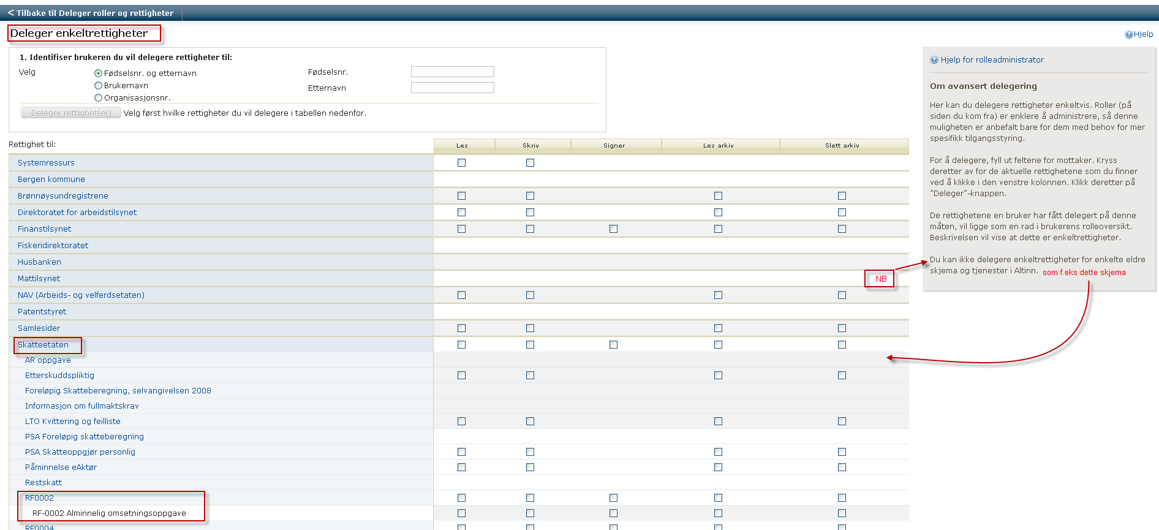
Task: Open Påminnelse eAktør link
Action: coord(61,467)
